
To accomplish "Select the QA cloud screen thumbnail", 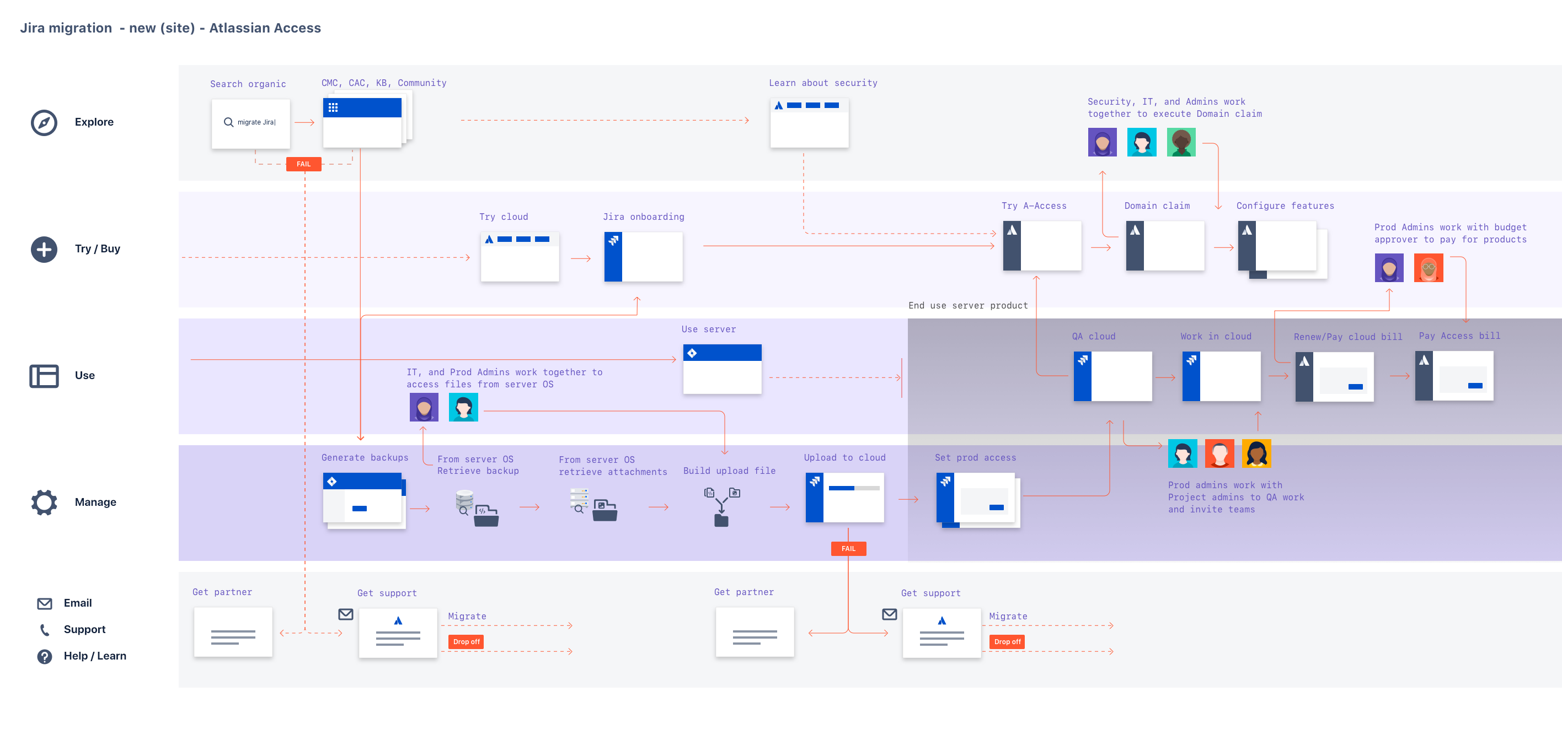I will coord(1112,376).
